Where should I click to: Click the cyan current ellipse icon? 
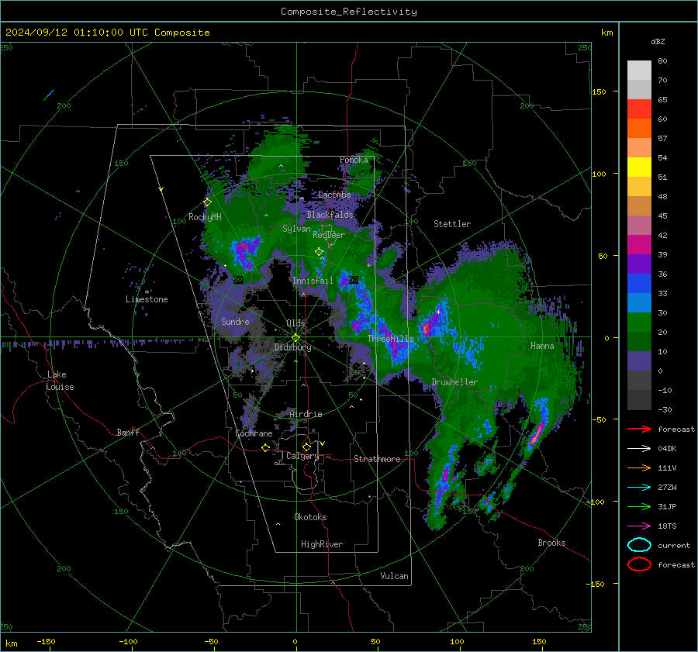click(639, 545)
